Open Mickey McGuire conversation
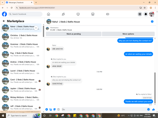 [21, 98]
